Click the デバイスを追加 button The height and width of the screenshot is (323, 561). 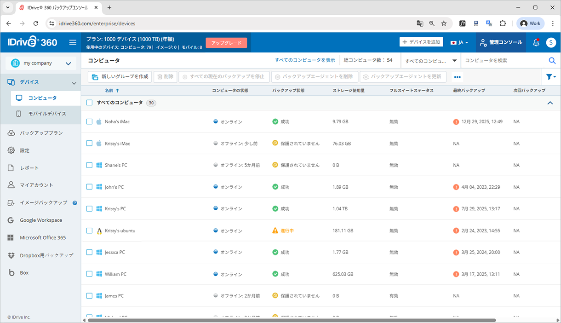(421, 42)
